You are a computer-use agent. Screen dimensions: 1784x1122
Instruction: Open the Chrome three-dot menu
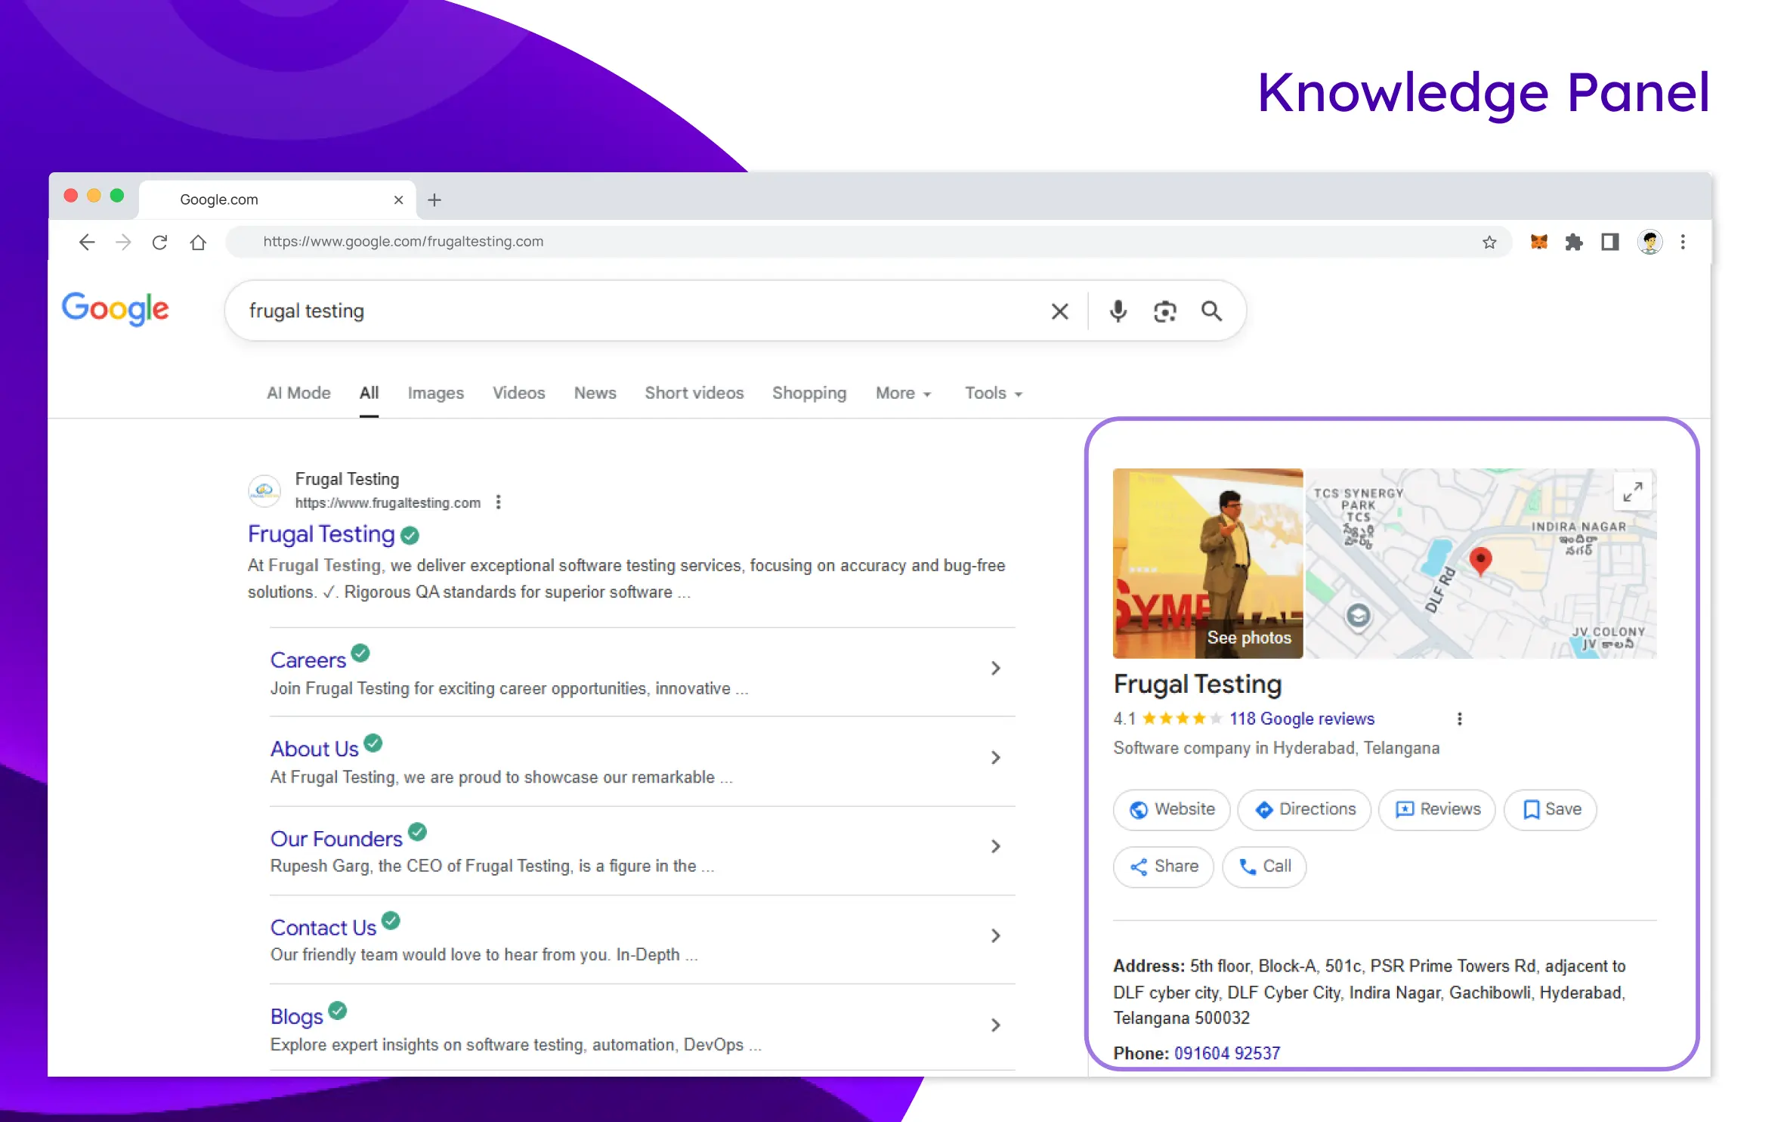coord(1683,242)
